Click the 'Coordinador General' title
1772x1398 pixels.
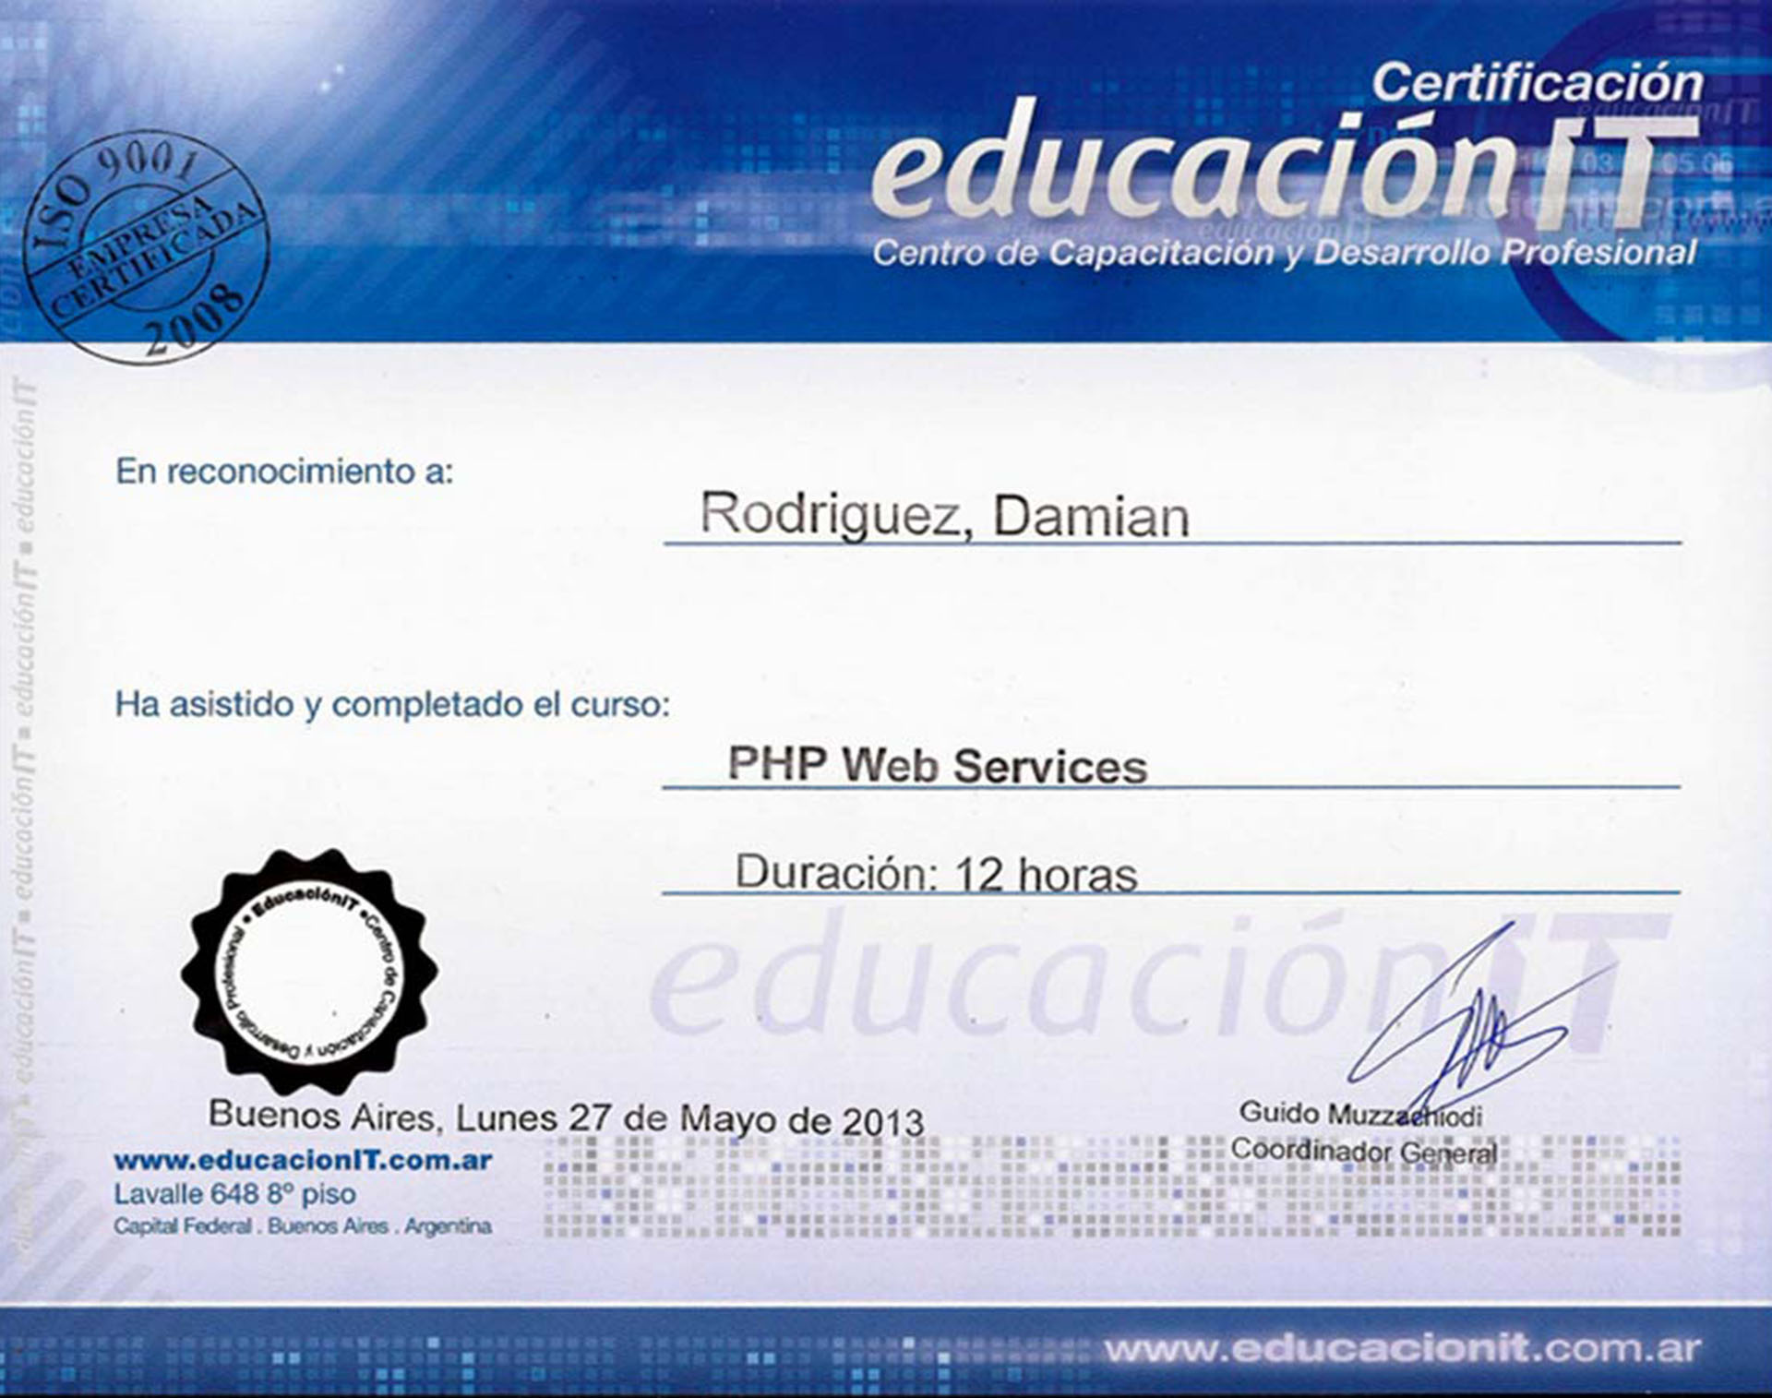[x=1363, y=1151]
